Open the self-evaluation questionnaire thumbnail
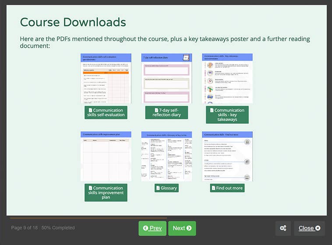Image resolution: width=332 pixels, height=245 pixels. 106,78
